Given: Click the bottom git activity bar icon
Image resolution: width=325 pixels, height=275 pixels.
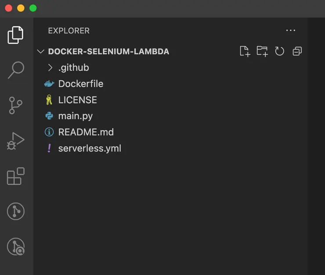Looking at the screenshot, I should pos(16,247).
